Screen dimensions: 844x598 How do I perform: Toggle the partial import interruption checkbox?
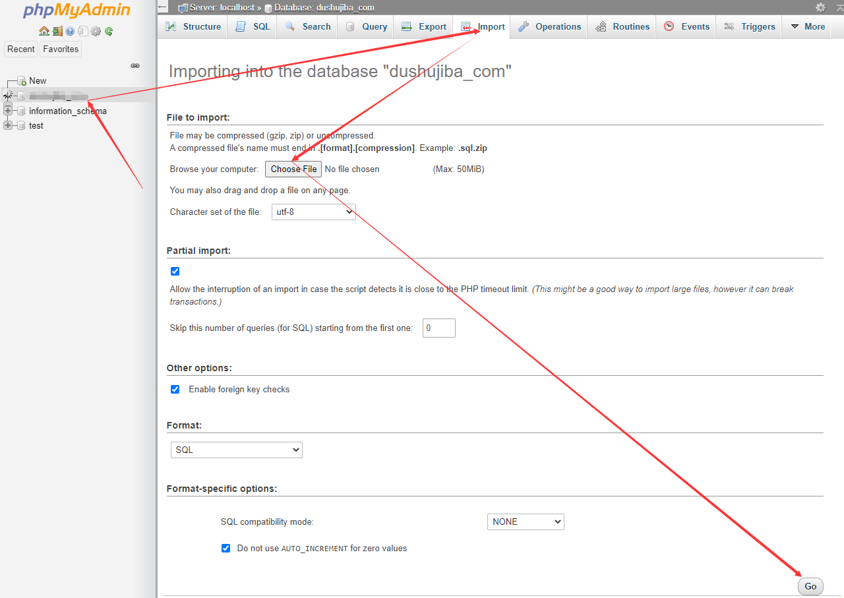175,271
